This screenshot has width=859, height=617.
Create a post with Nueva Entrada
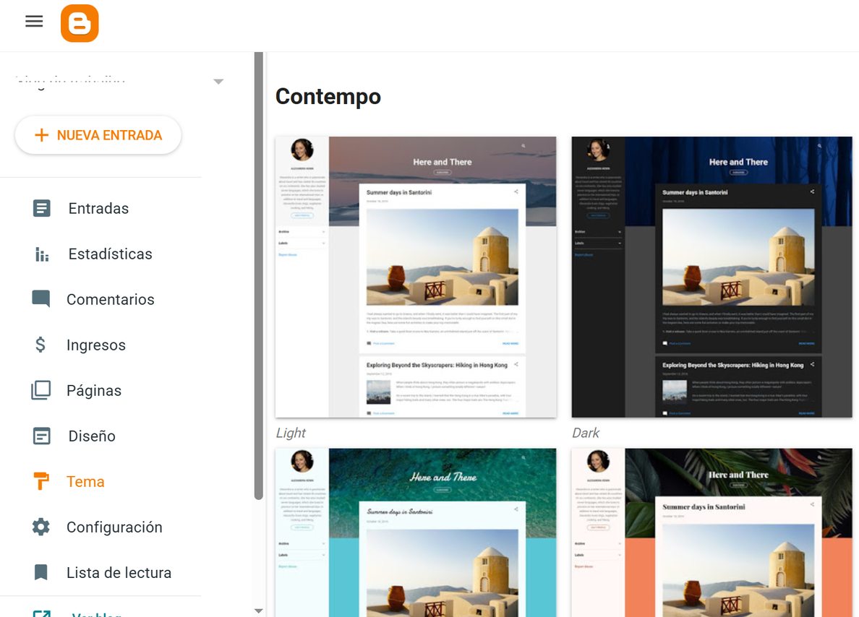click(x=98, y=135)
